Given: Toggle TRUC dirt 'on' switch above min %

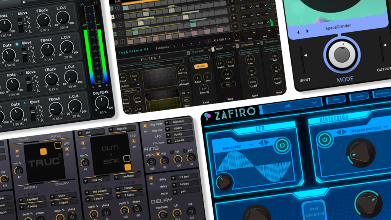Looking at the screenshot, I should tap(17, 151).
